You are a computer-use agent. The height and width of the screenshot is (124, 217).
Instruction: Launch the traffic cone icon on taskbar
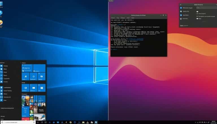coord(88,122)
